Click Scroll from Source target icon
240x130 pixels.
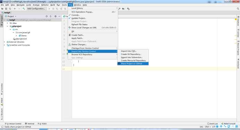47,16
